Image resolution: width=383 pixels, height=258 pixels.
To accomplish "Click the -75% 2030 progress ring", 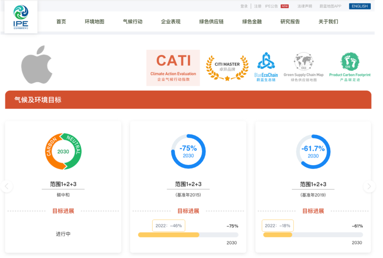I will pyautogui.click(x=188, y=151).
